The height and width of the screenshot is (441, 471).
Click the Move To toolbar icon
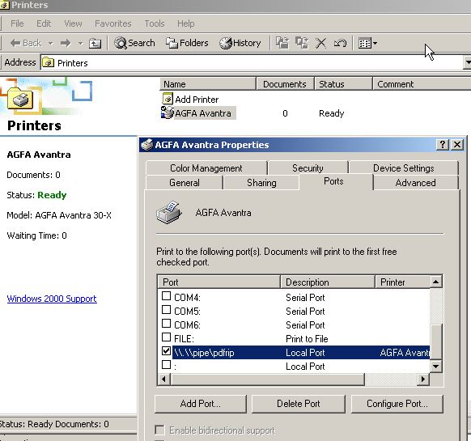282,43
